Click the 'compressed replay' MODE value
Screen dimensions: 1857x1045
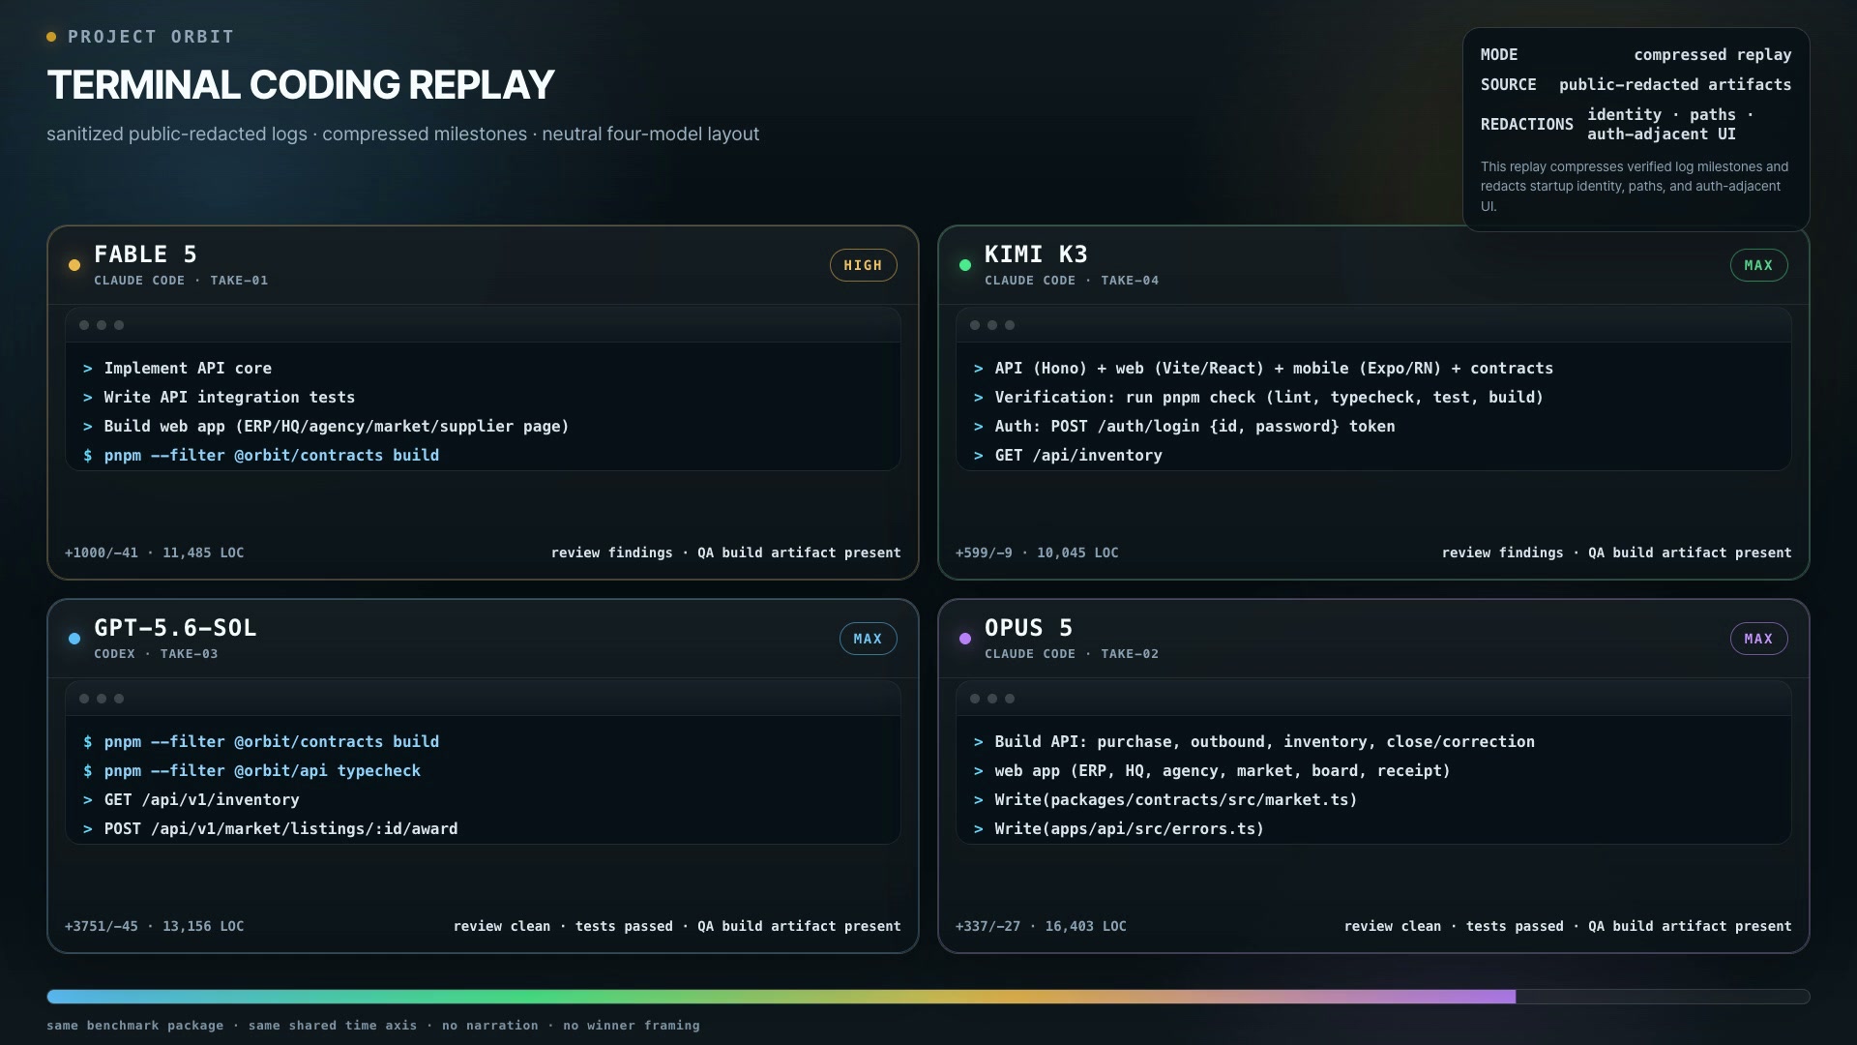1713,55
